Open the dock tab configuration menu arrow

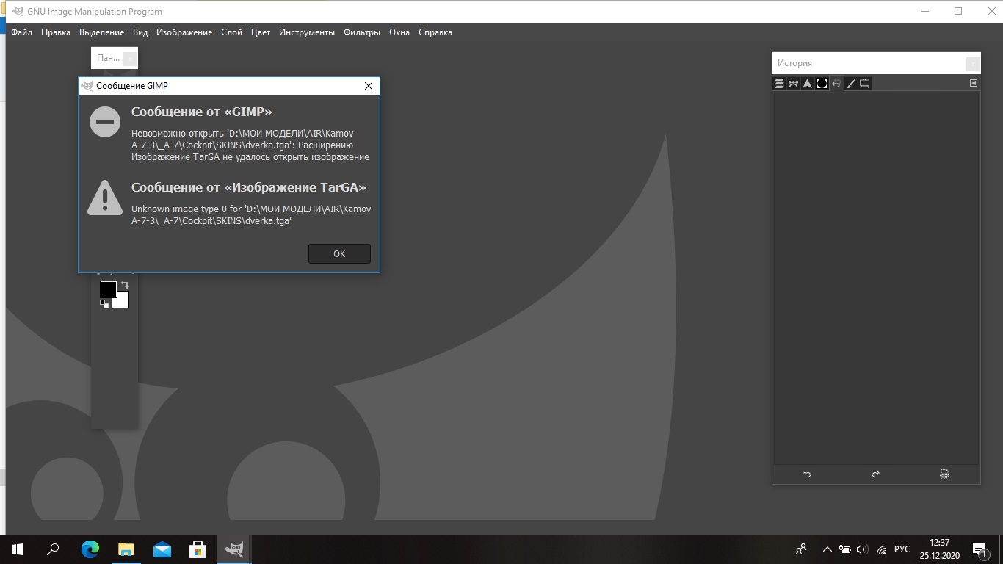coord(974,83)
